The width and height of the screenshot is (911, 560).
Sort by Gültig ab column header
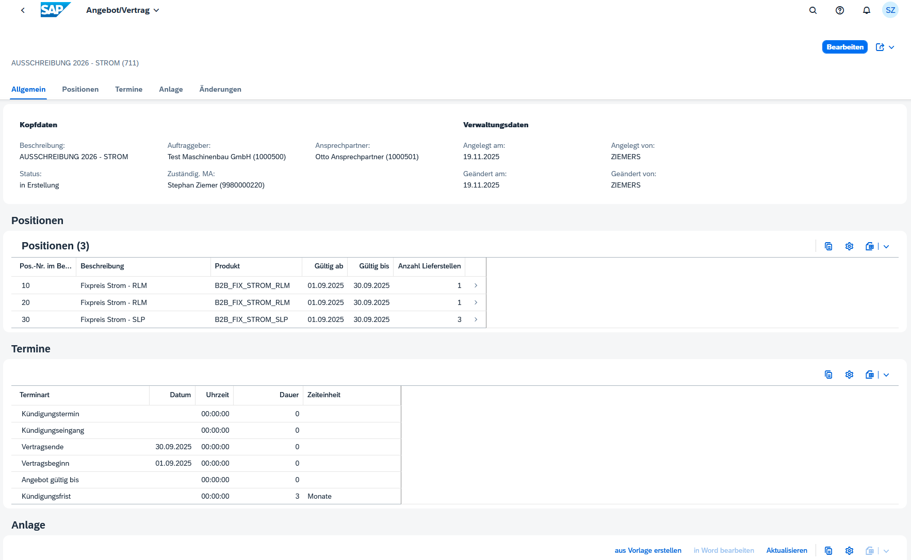pos(329,266)
